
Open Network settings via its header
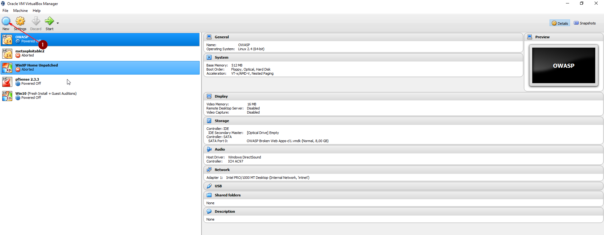pos(222,170)
